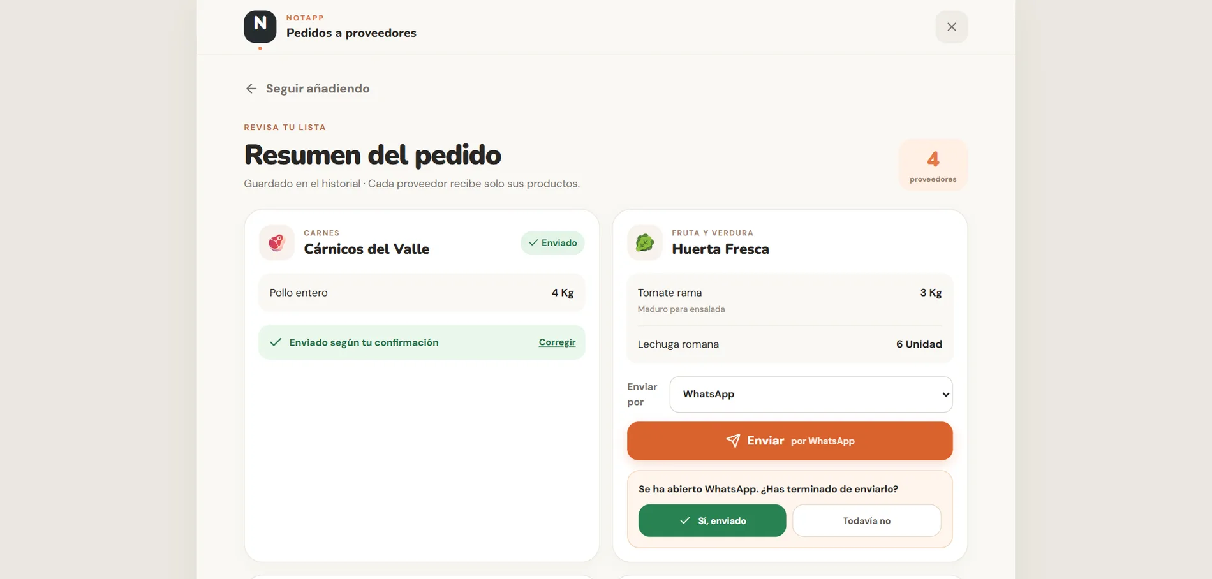This screenshot has width=1212, height=579.
Task: Click the Seguir añadiendo link text
Action: pos(318,89)
